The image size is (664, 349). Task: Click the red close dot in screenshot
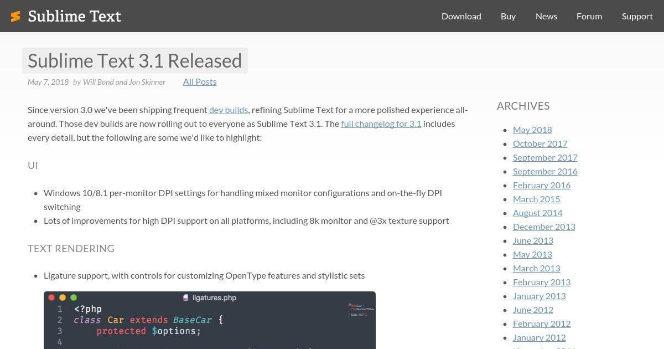[51, 297]
